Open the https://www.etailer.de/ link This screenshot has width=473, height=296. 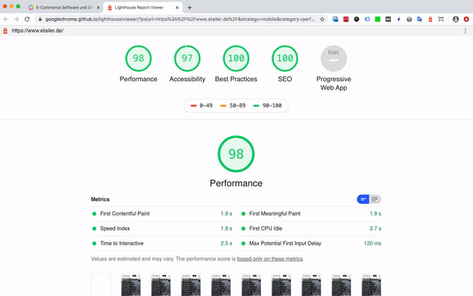tap(37, 31)
